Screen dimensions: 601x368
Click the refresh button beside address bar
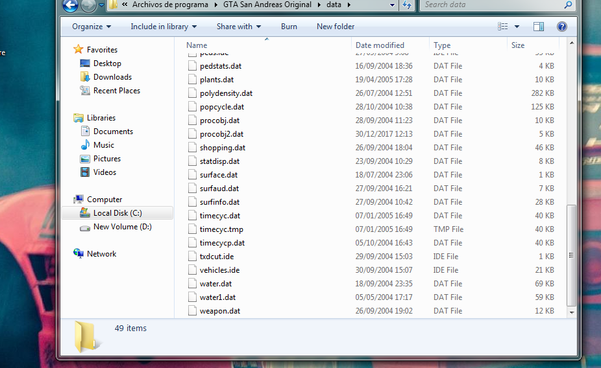(407, 5)
